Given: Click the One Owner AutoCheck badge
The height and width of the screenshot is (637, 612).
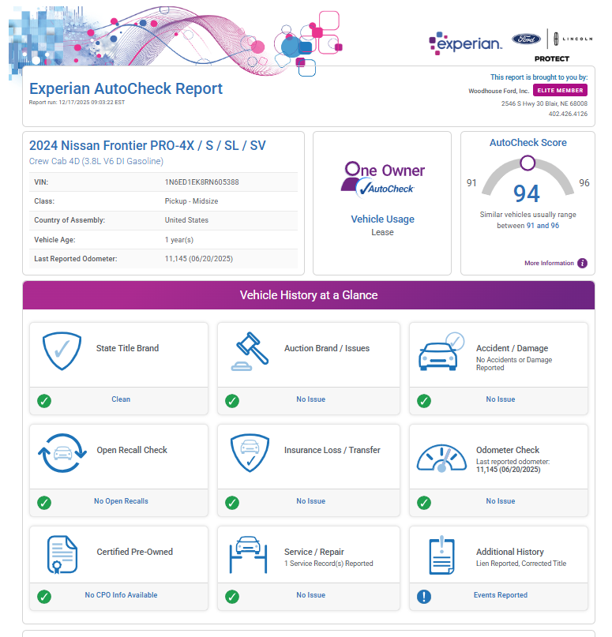Looking at the screenshot, I should 382,180.
